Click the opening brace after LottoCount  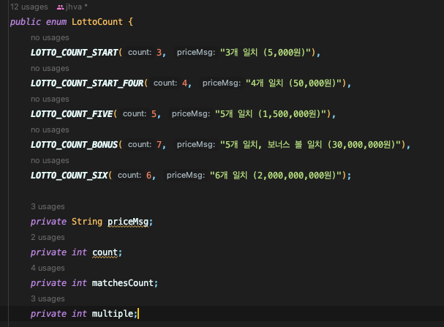tap(130, 22)
